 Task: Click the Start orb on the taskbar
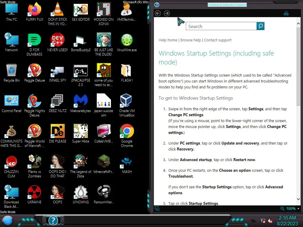coord(8,220)
